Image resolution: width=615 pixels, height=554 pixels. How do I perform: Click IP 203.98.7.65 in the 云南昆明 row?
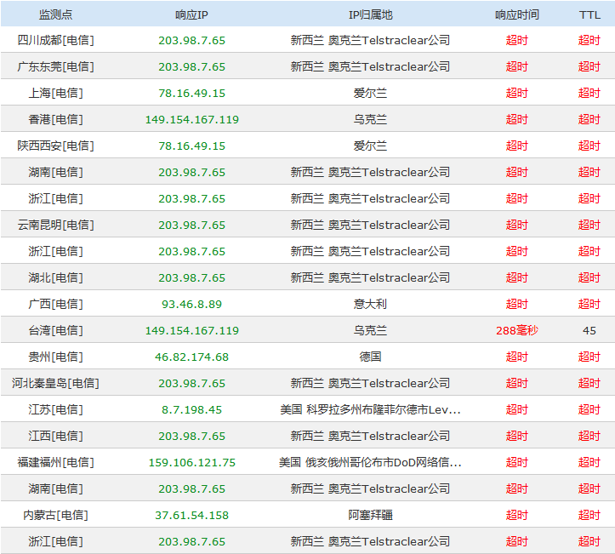(x=191, y=225)
